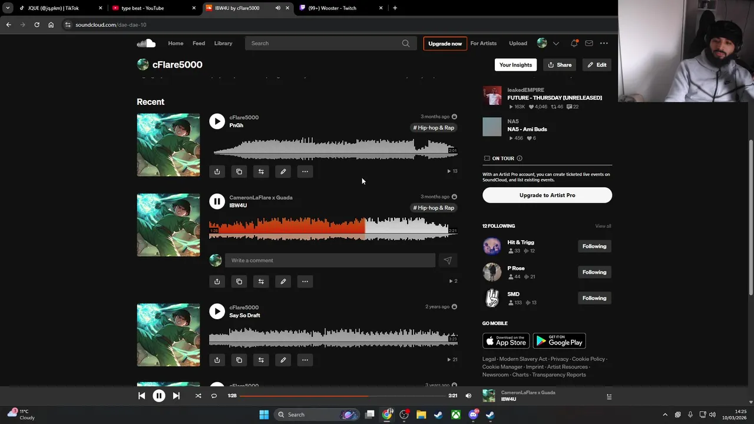Open Your Insights

(x=515, y=65)
